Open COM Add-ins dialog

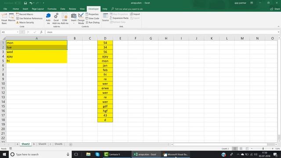point(65,18)
